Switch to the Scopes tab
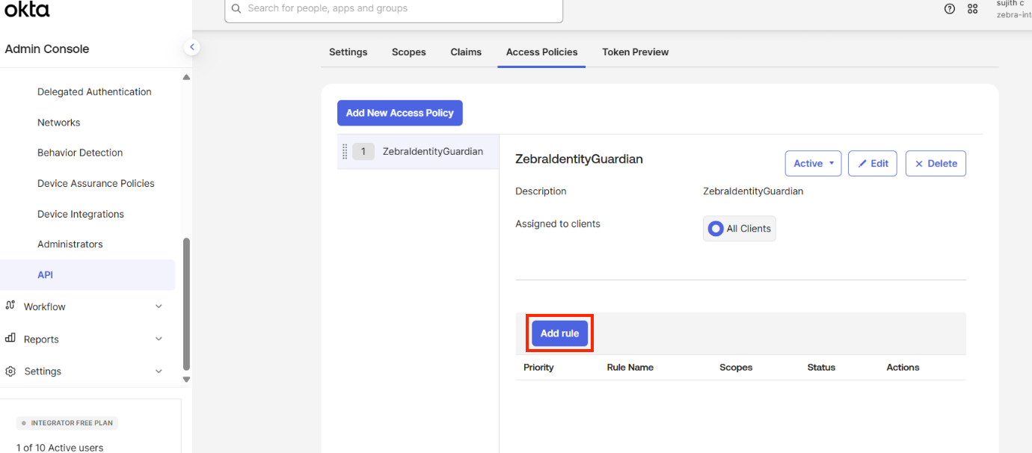1032x453 pixels. point(408,52)
